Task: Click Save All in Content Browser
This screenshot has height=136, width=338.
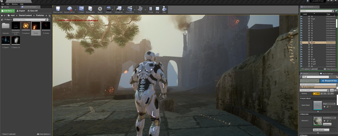Action: click(x=32, y=11)
